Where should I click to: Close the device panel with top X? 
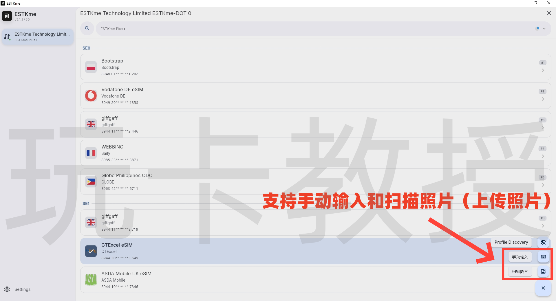click(x=549, y=13)
